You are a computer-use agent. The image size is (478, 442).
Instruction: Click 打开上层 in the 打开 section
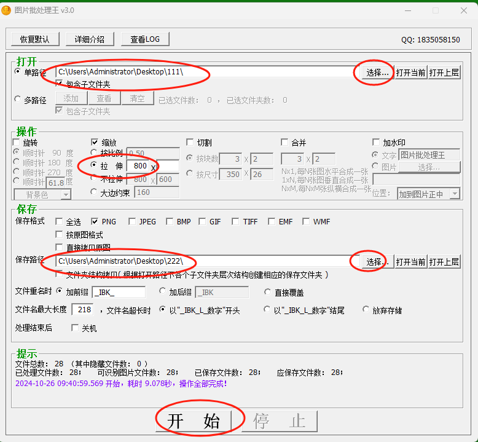click(444, 73)
